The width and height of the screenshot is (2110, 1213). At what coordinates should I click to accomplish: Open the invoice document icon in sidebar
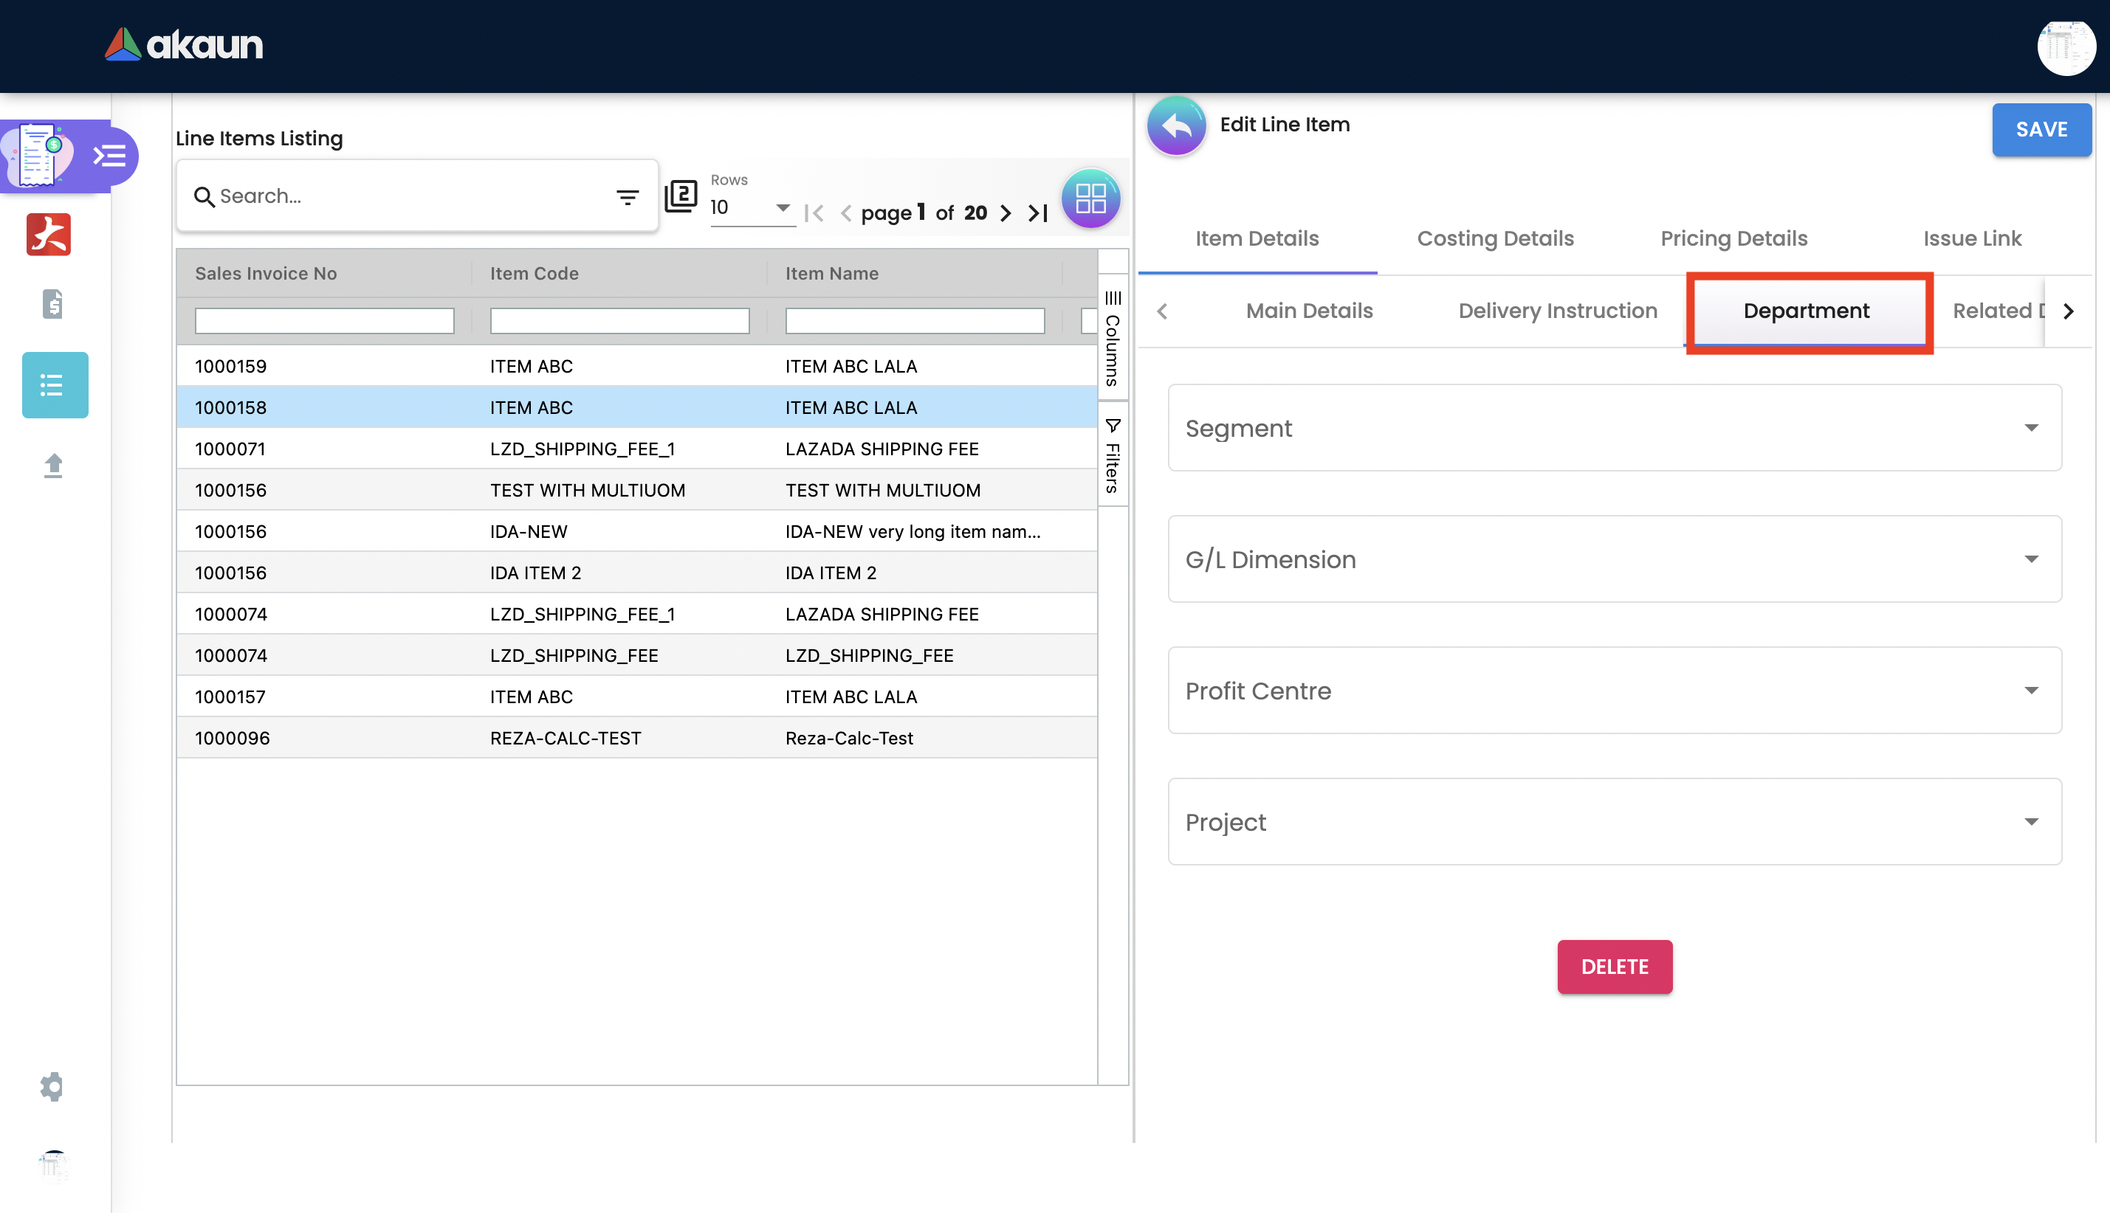[52, 304]
